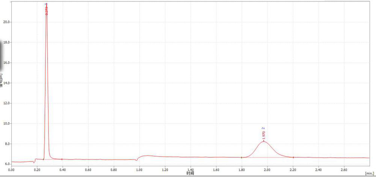Click the pA signal axis title

[2, 83]
